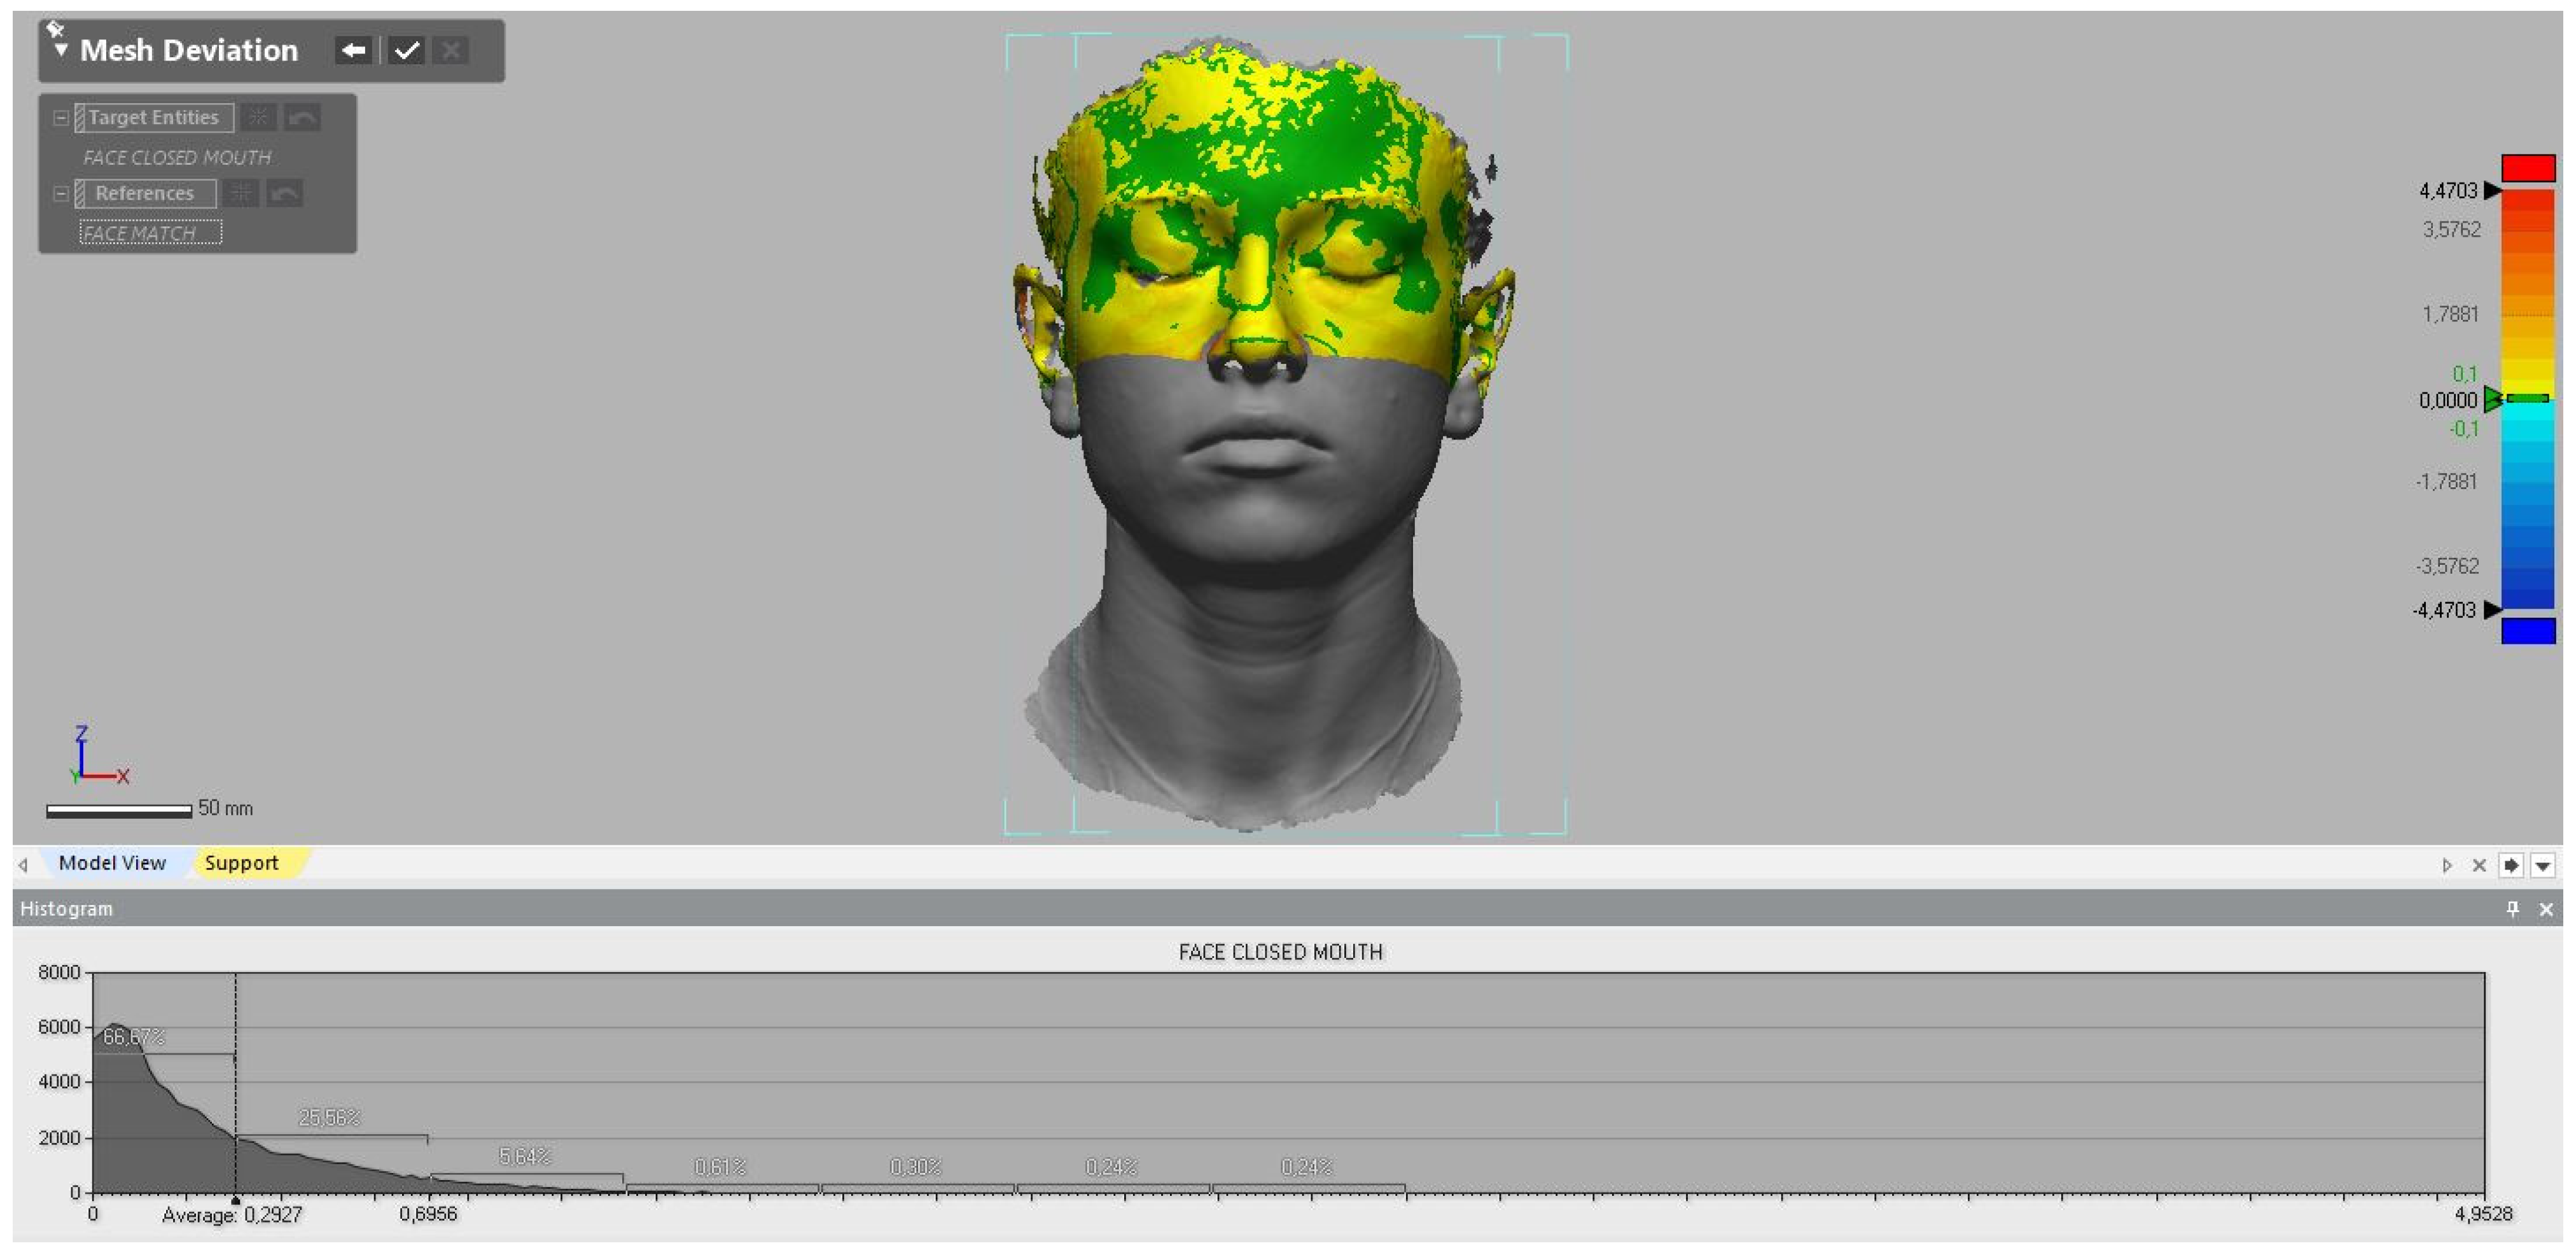Cancel Mesh Deviation with the X icon

tap(451, 50)
